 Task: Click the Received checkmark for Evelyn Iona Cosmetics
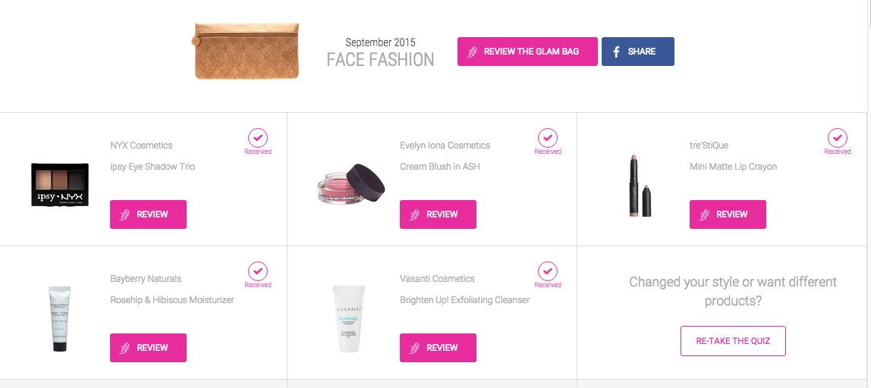pos(548,138)
